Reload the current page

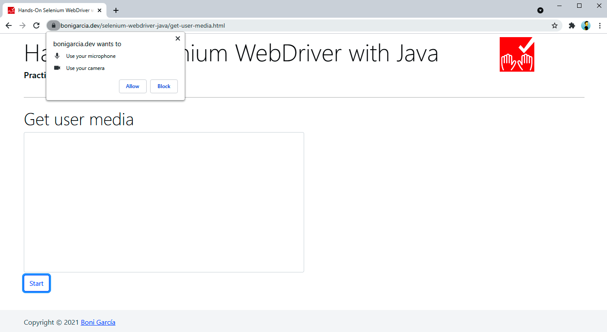(x=36, y=25)
